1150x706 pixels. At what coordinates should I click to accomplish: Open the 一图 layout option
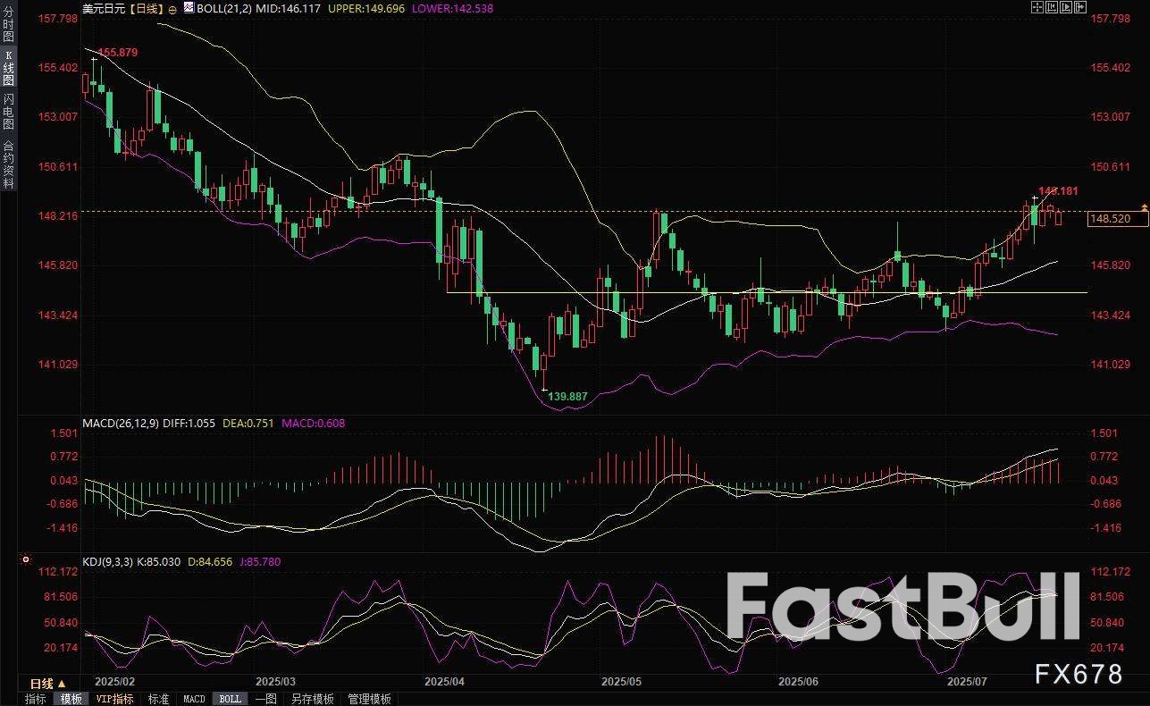click(x=265, y=699)
